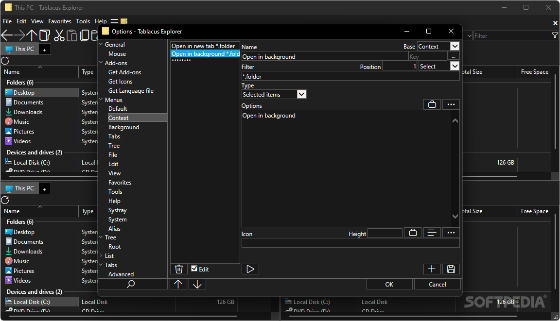This screenshot has width=560, height=321.
Task: Click the Paste clipboard icon
Action: (72, 35)
